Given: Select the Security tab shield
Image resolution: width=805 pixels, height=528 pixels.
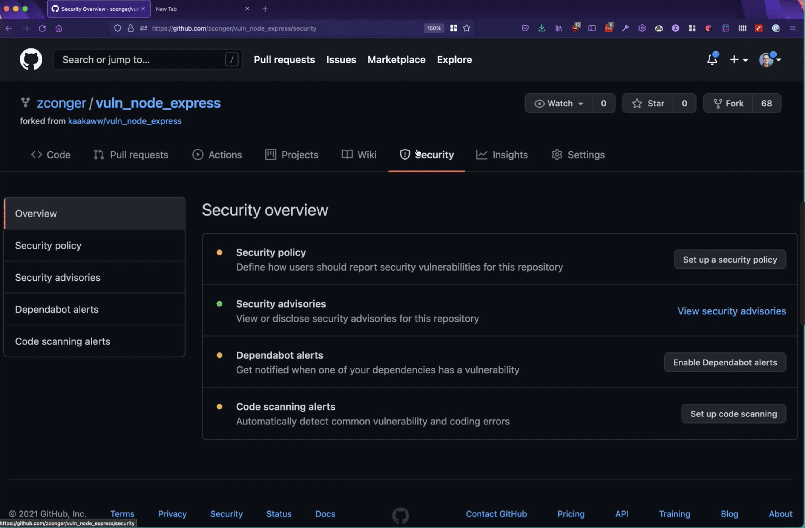Looking at the screenshot, I should click(x=405, y=155).
